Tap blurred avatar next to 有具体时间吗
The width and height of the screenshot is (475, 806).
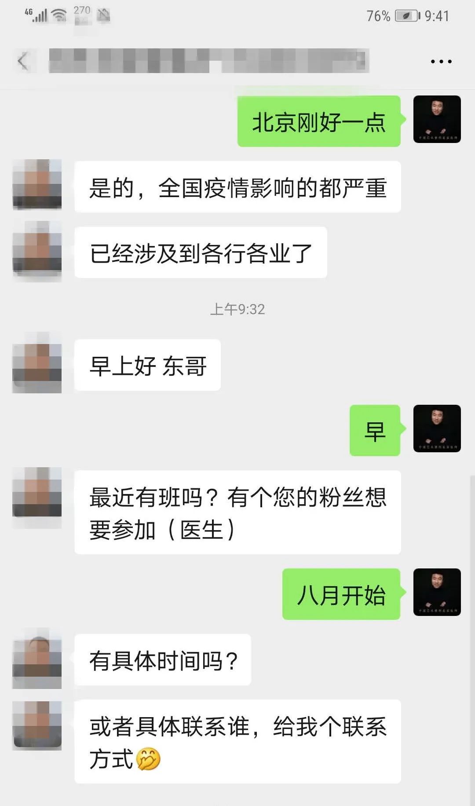tap(37, 658)
